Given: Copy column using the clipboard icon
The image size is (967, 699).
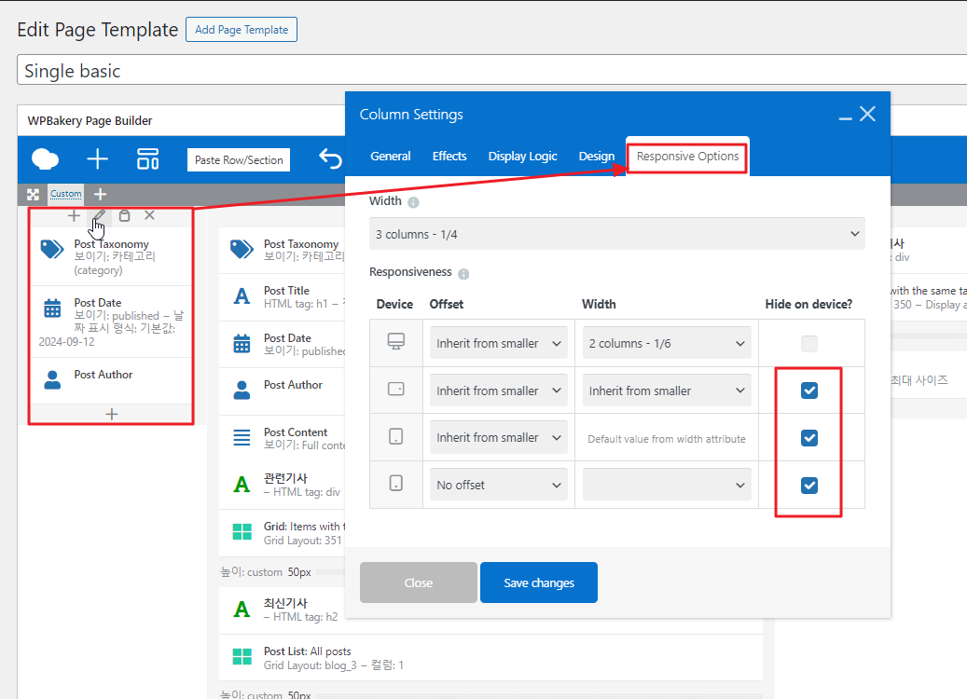Looking at the screenshot, I should 125,215.
